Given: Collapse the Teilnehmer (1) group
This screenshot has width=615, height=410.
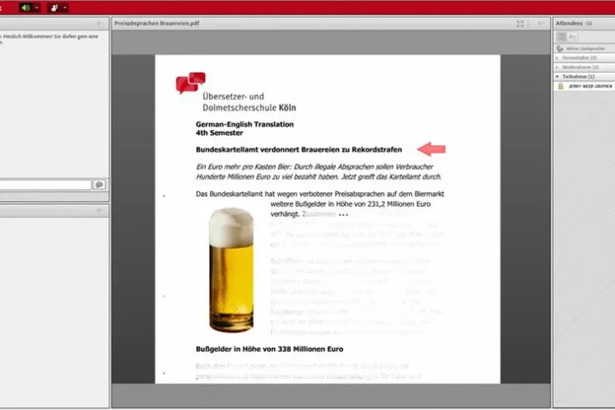Looking at the screenshot, I should coord(557,77).
